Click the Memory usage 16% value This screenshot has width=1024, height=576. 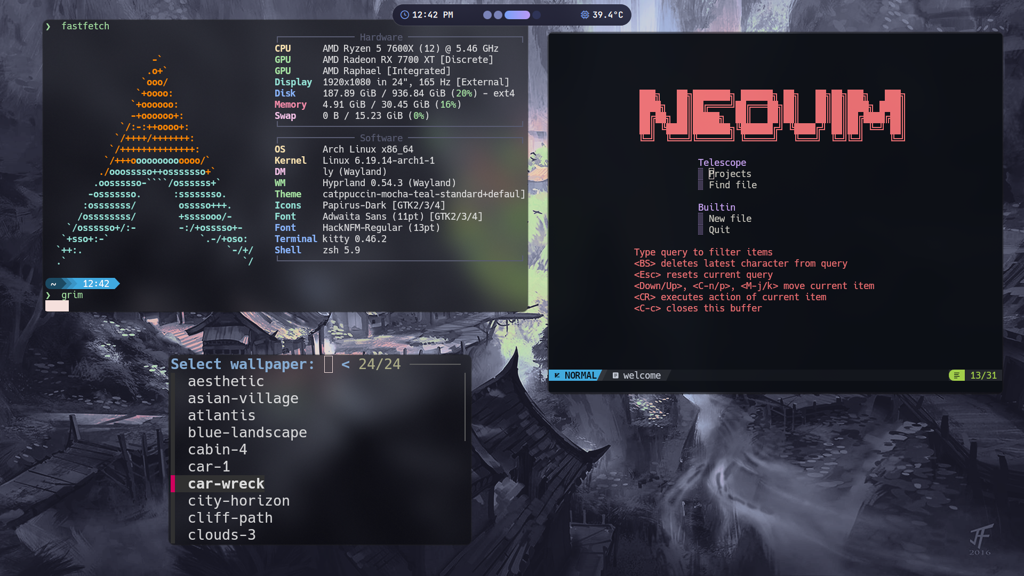pyautogui.click(x=448, y=105)
